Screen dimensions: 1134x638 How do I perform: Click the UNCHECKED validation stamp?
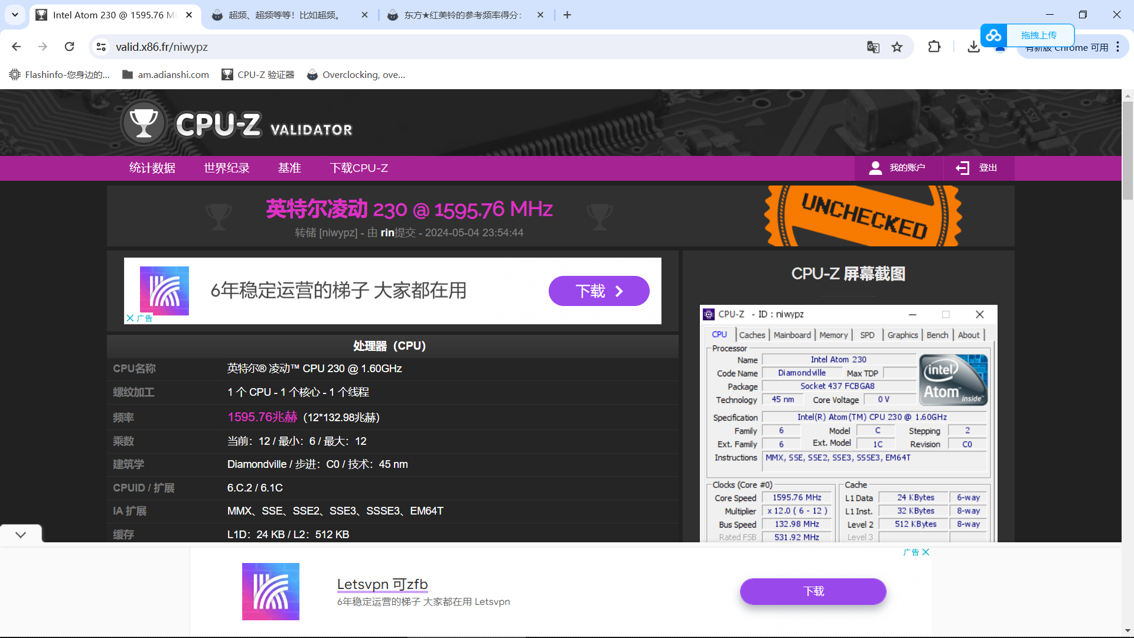click(863, 216)
